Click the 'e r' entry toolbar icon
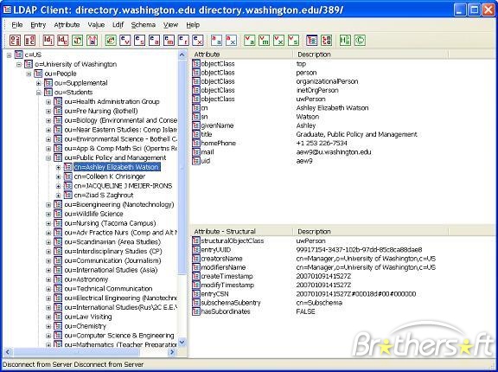This screenshot has height=372, width=498. click(183, 40)
